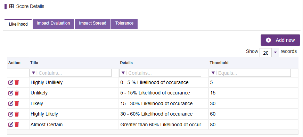Click the 30 - 60% Likelihood details cell
This screenshot has height=137, width=303.
pyautogui.click(x=164, y=114)
